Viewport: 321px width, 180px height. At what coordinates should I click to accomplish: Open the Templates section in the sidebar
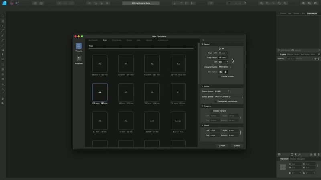click(79, 60)
